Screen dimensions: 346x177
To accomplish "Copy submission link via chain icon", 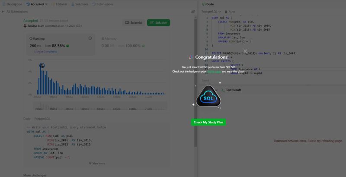I will 193,12.
